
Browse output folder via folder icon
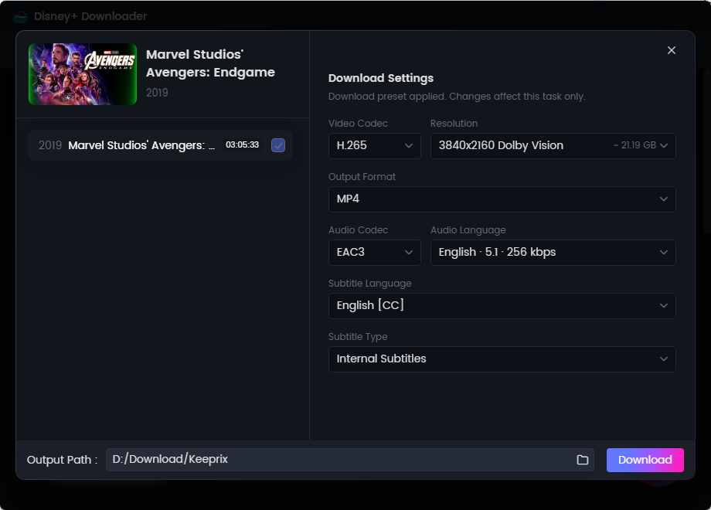pyautogui.click(x=582, y=460)
